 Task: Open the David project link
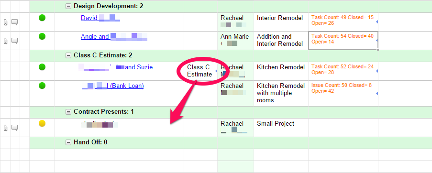click(x=100, y=18)
